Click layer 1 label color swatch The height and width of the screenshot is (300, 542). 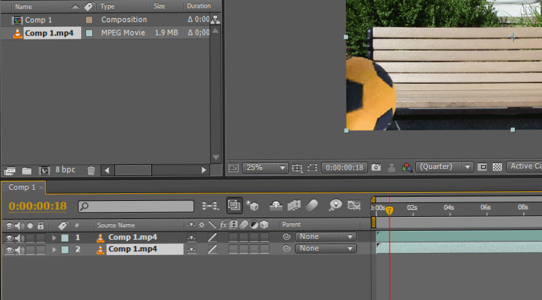coord(65,238)
